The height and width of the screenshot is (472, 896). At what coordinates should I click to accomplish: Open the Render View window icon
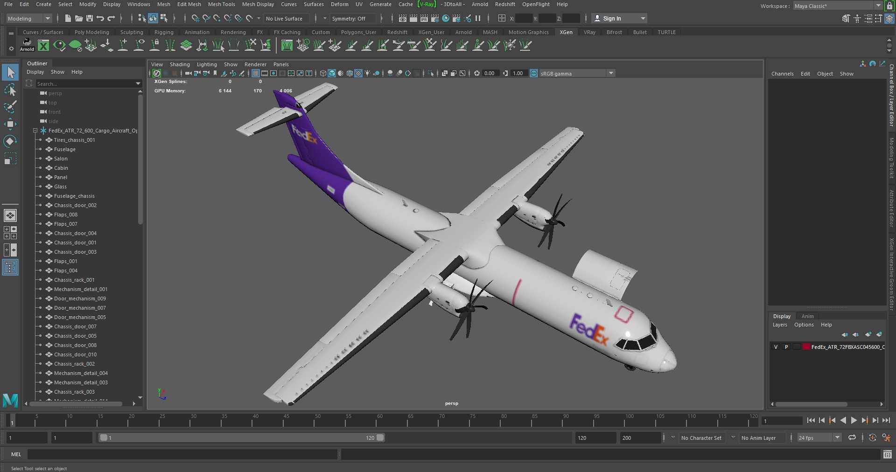click(402, 18)
